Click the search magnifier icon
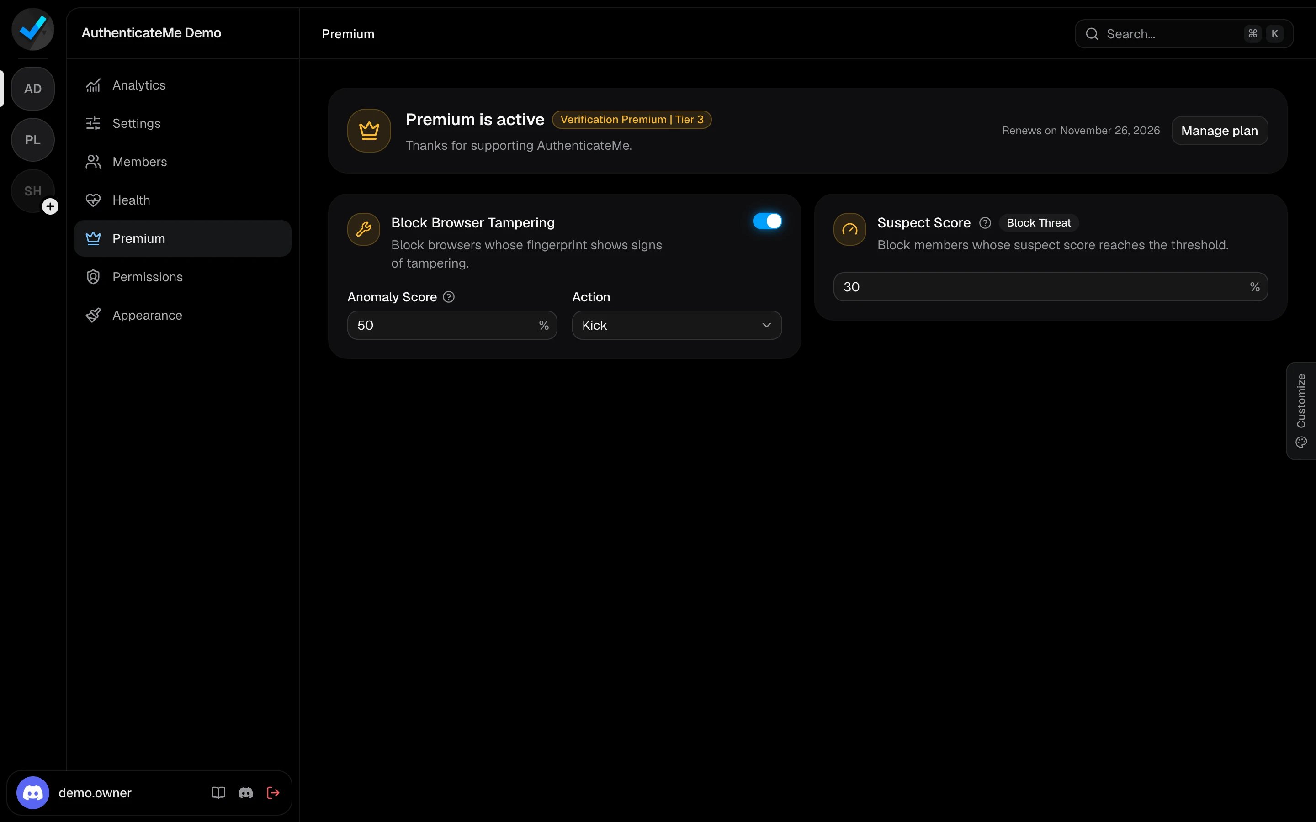Screen dimensions: 1316x822 (1092, 34)
